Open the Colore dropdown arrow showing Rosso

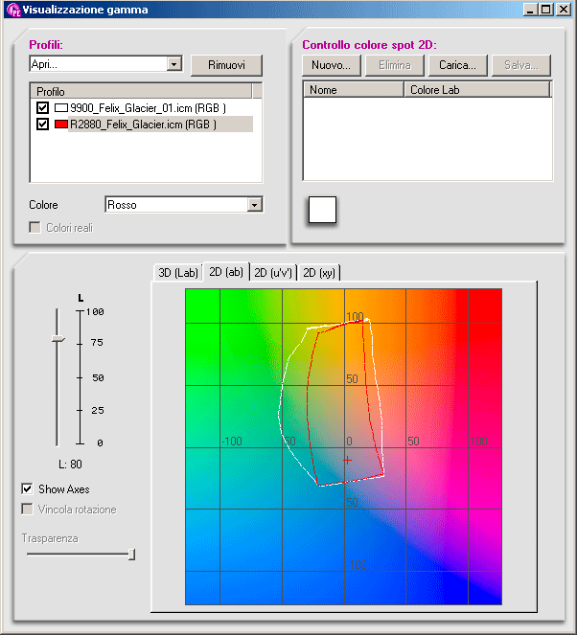click(x=254, y=205)
